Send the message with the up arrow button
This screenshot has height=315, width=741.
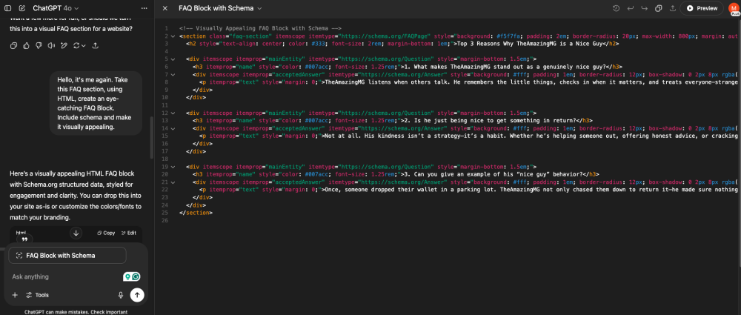coord(137,295)
